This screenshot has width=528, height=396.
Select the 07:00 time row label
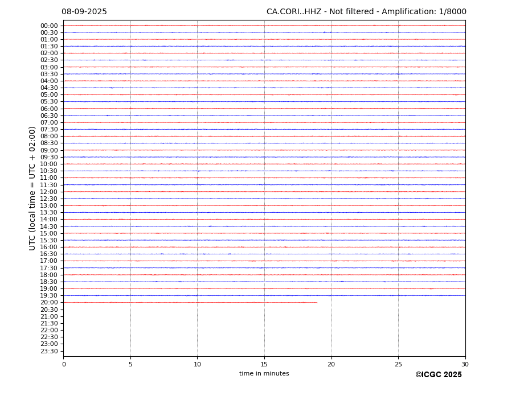point(49,122)
